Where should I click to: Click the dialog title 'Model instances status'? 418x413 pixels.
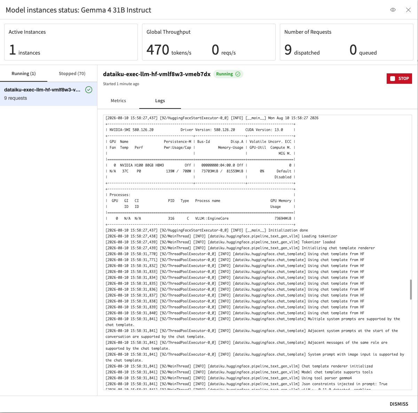point(78,10)
